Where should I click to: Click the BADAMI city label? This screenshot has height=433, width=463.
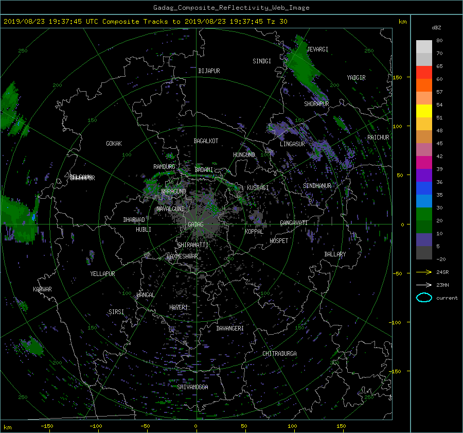tap(204, 170)
